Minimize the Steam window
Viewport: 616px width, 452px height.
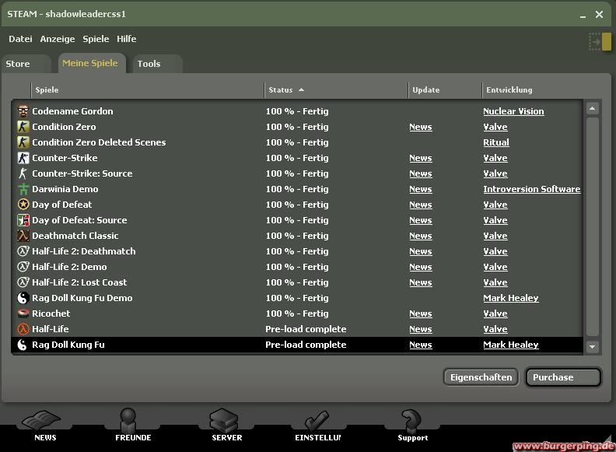pos(583,16)
